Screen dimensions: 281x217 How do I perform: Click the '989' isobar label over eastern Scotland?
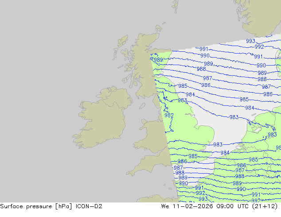coord(158,59)
